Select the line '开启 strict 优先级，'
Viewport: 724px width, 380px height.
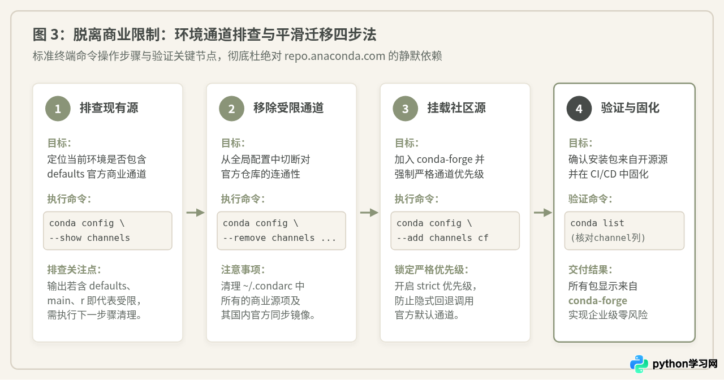tap(437, 286)
